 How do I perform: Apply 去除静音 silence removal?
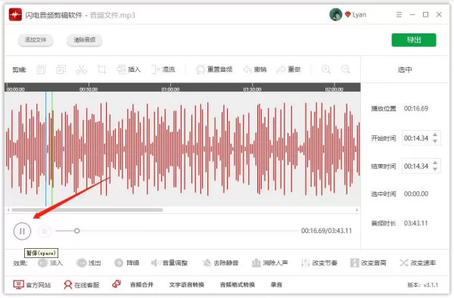(221, 262)
